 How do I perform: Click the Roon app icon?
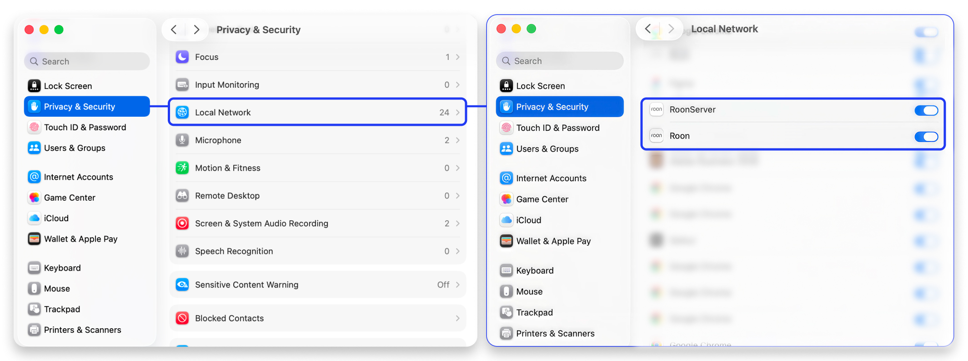tap(656, 136)
